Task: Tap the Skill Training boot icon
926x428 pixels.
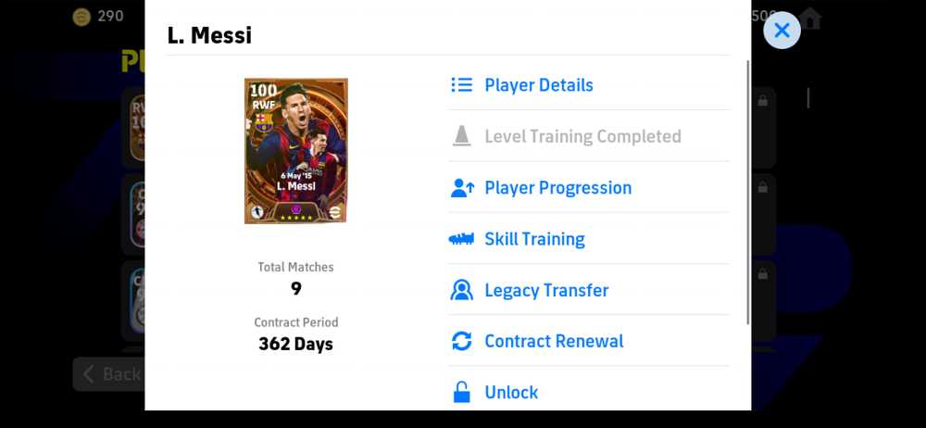Action: click(461, 239)
